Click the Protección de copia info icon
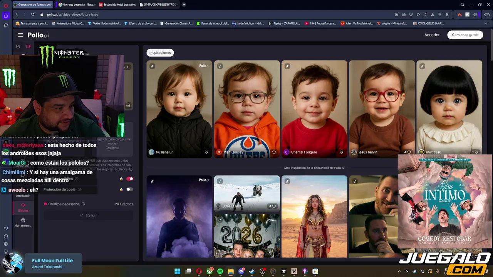The image size is (493, 277). tap(79, 189)
